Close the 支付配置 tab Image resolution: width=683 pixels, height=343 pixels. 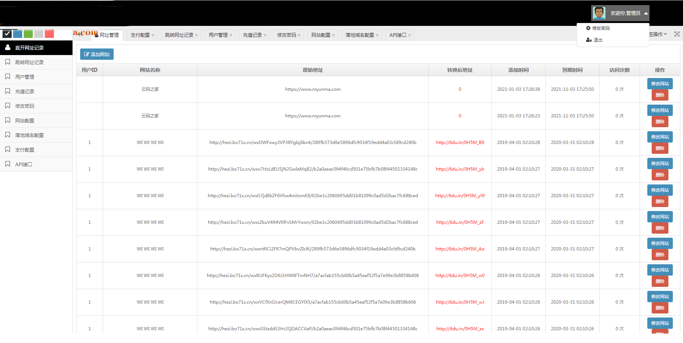click(153, 35)
